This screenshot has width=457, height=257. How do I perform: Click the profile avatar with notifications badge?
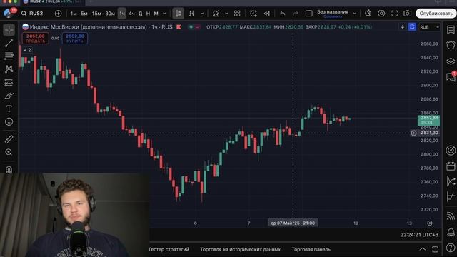[x=9, y=13]
